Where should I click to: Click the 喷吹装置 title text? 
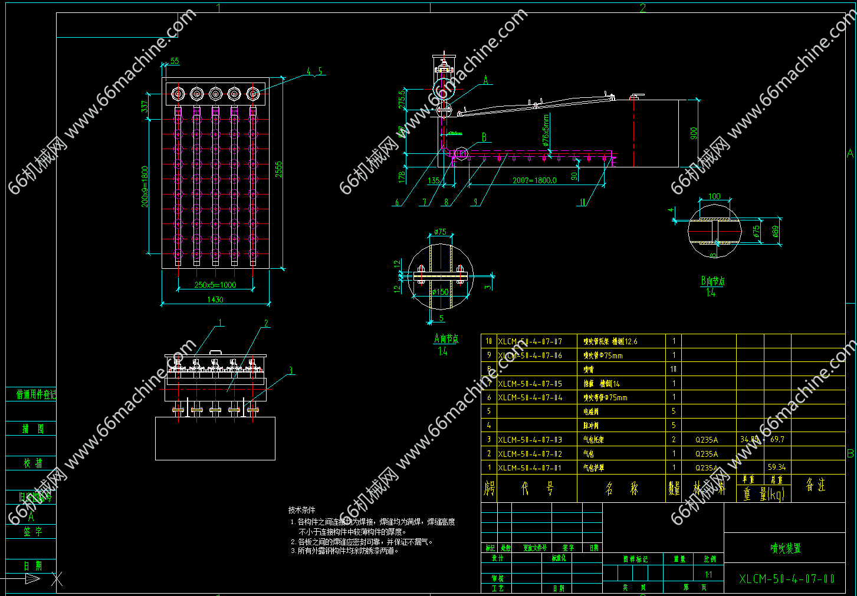(x=785, y=548)
